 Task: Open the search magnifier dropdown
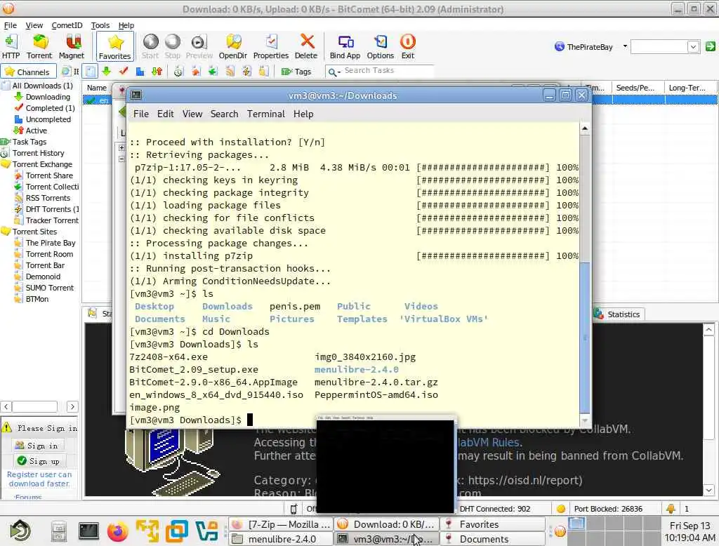tap(334, 72)
